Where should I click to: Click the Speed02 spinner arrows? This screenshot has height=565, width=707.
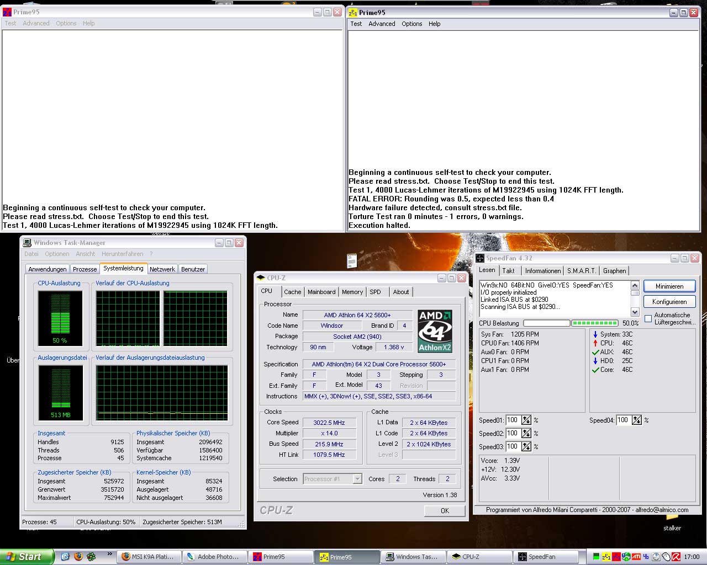526,433
